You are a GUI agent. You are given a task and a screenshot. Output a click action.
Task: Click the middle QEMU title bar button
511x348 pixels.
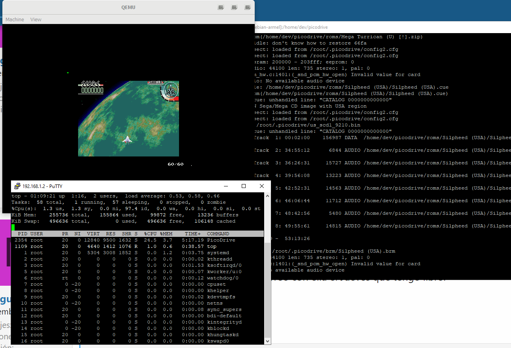coord(234,7)
